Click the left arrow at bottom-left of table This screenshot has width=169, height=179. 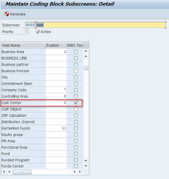pyautogui.click(x=4, y=172)
